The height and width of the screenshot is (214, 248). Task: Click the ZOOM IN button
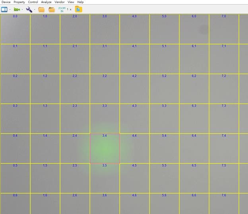click(62, 9)
